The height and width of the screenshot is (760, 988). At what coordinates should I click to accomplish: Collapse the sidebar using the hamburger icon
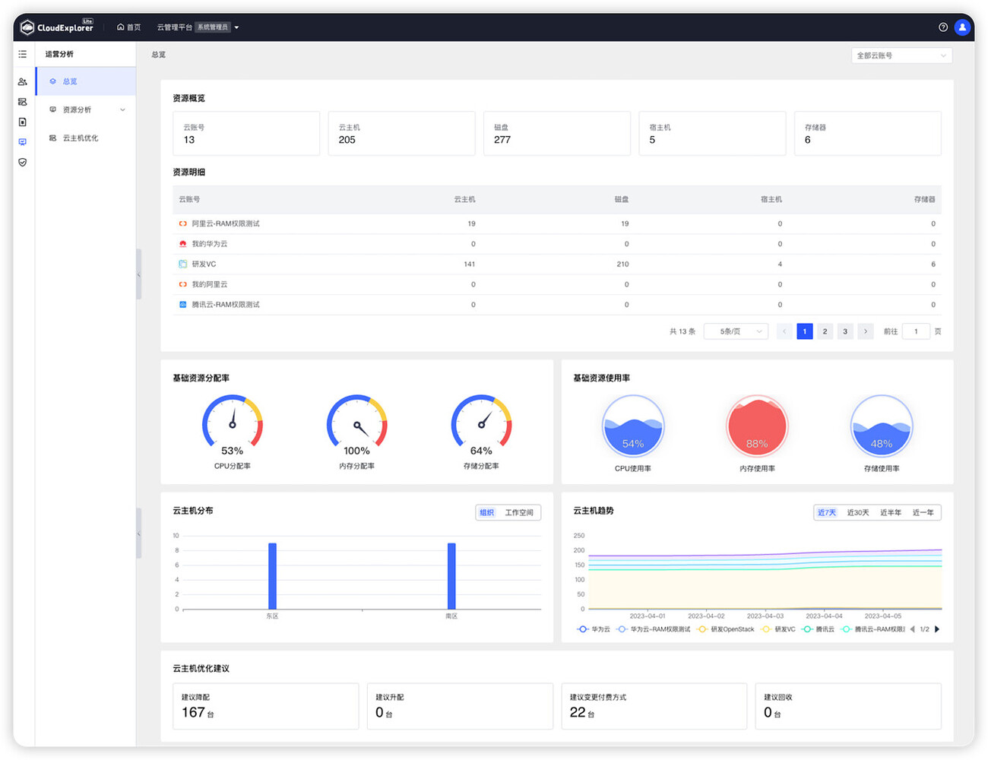pos(22,54)
